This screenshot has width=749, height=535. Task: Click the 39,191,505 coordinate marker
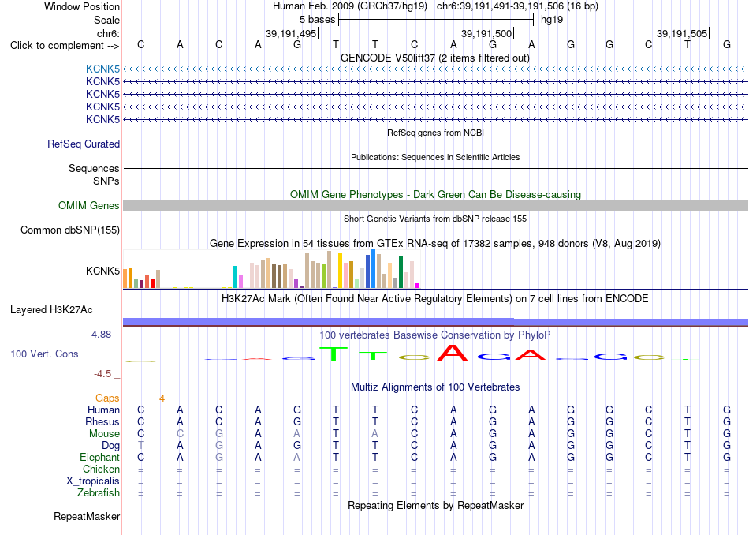[x=682, y=33]
